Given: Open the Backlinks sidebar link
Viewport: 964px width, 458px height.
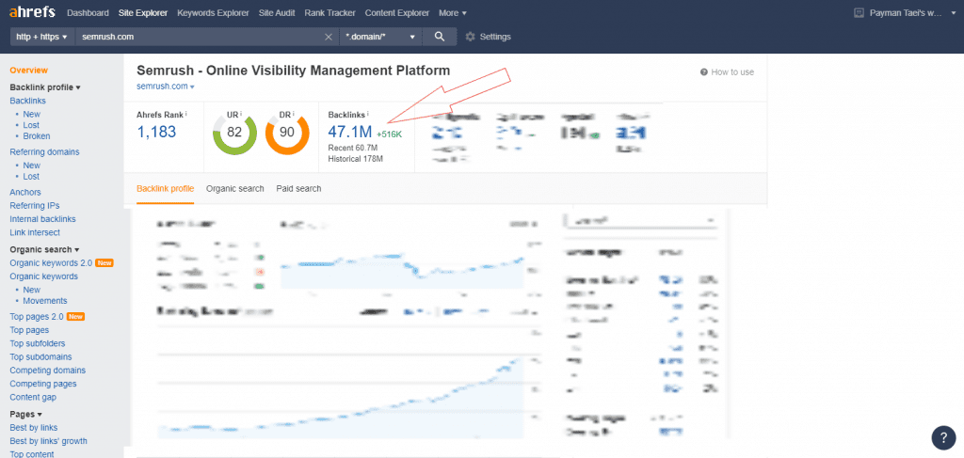Looking at the screenshot, I should coord(27,101).
